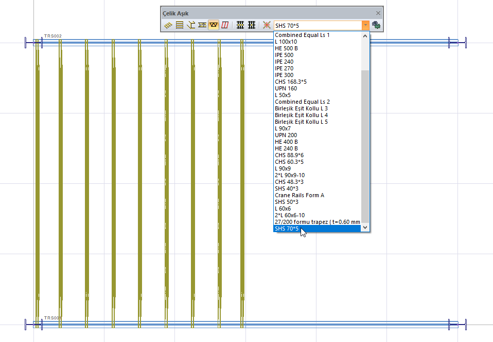The height and width of the screenshot is (342, 493).
Task: Click the angled polyline purlin tool icon
Action: click(x=190, y=25)
